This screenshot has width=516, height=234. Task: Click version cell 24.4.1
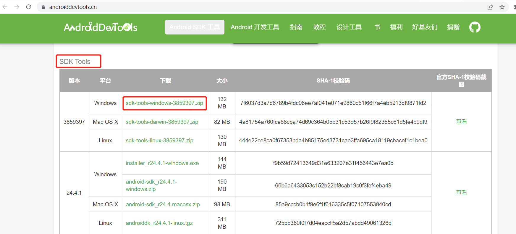pyautogui.click(x=74, y=193)
